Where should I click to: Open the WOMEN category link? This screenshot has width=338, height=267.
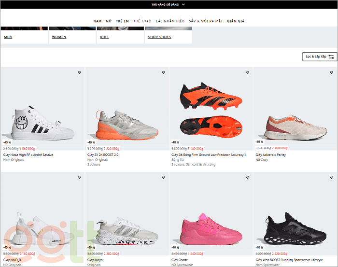[x=59, y=37]
